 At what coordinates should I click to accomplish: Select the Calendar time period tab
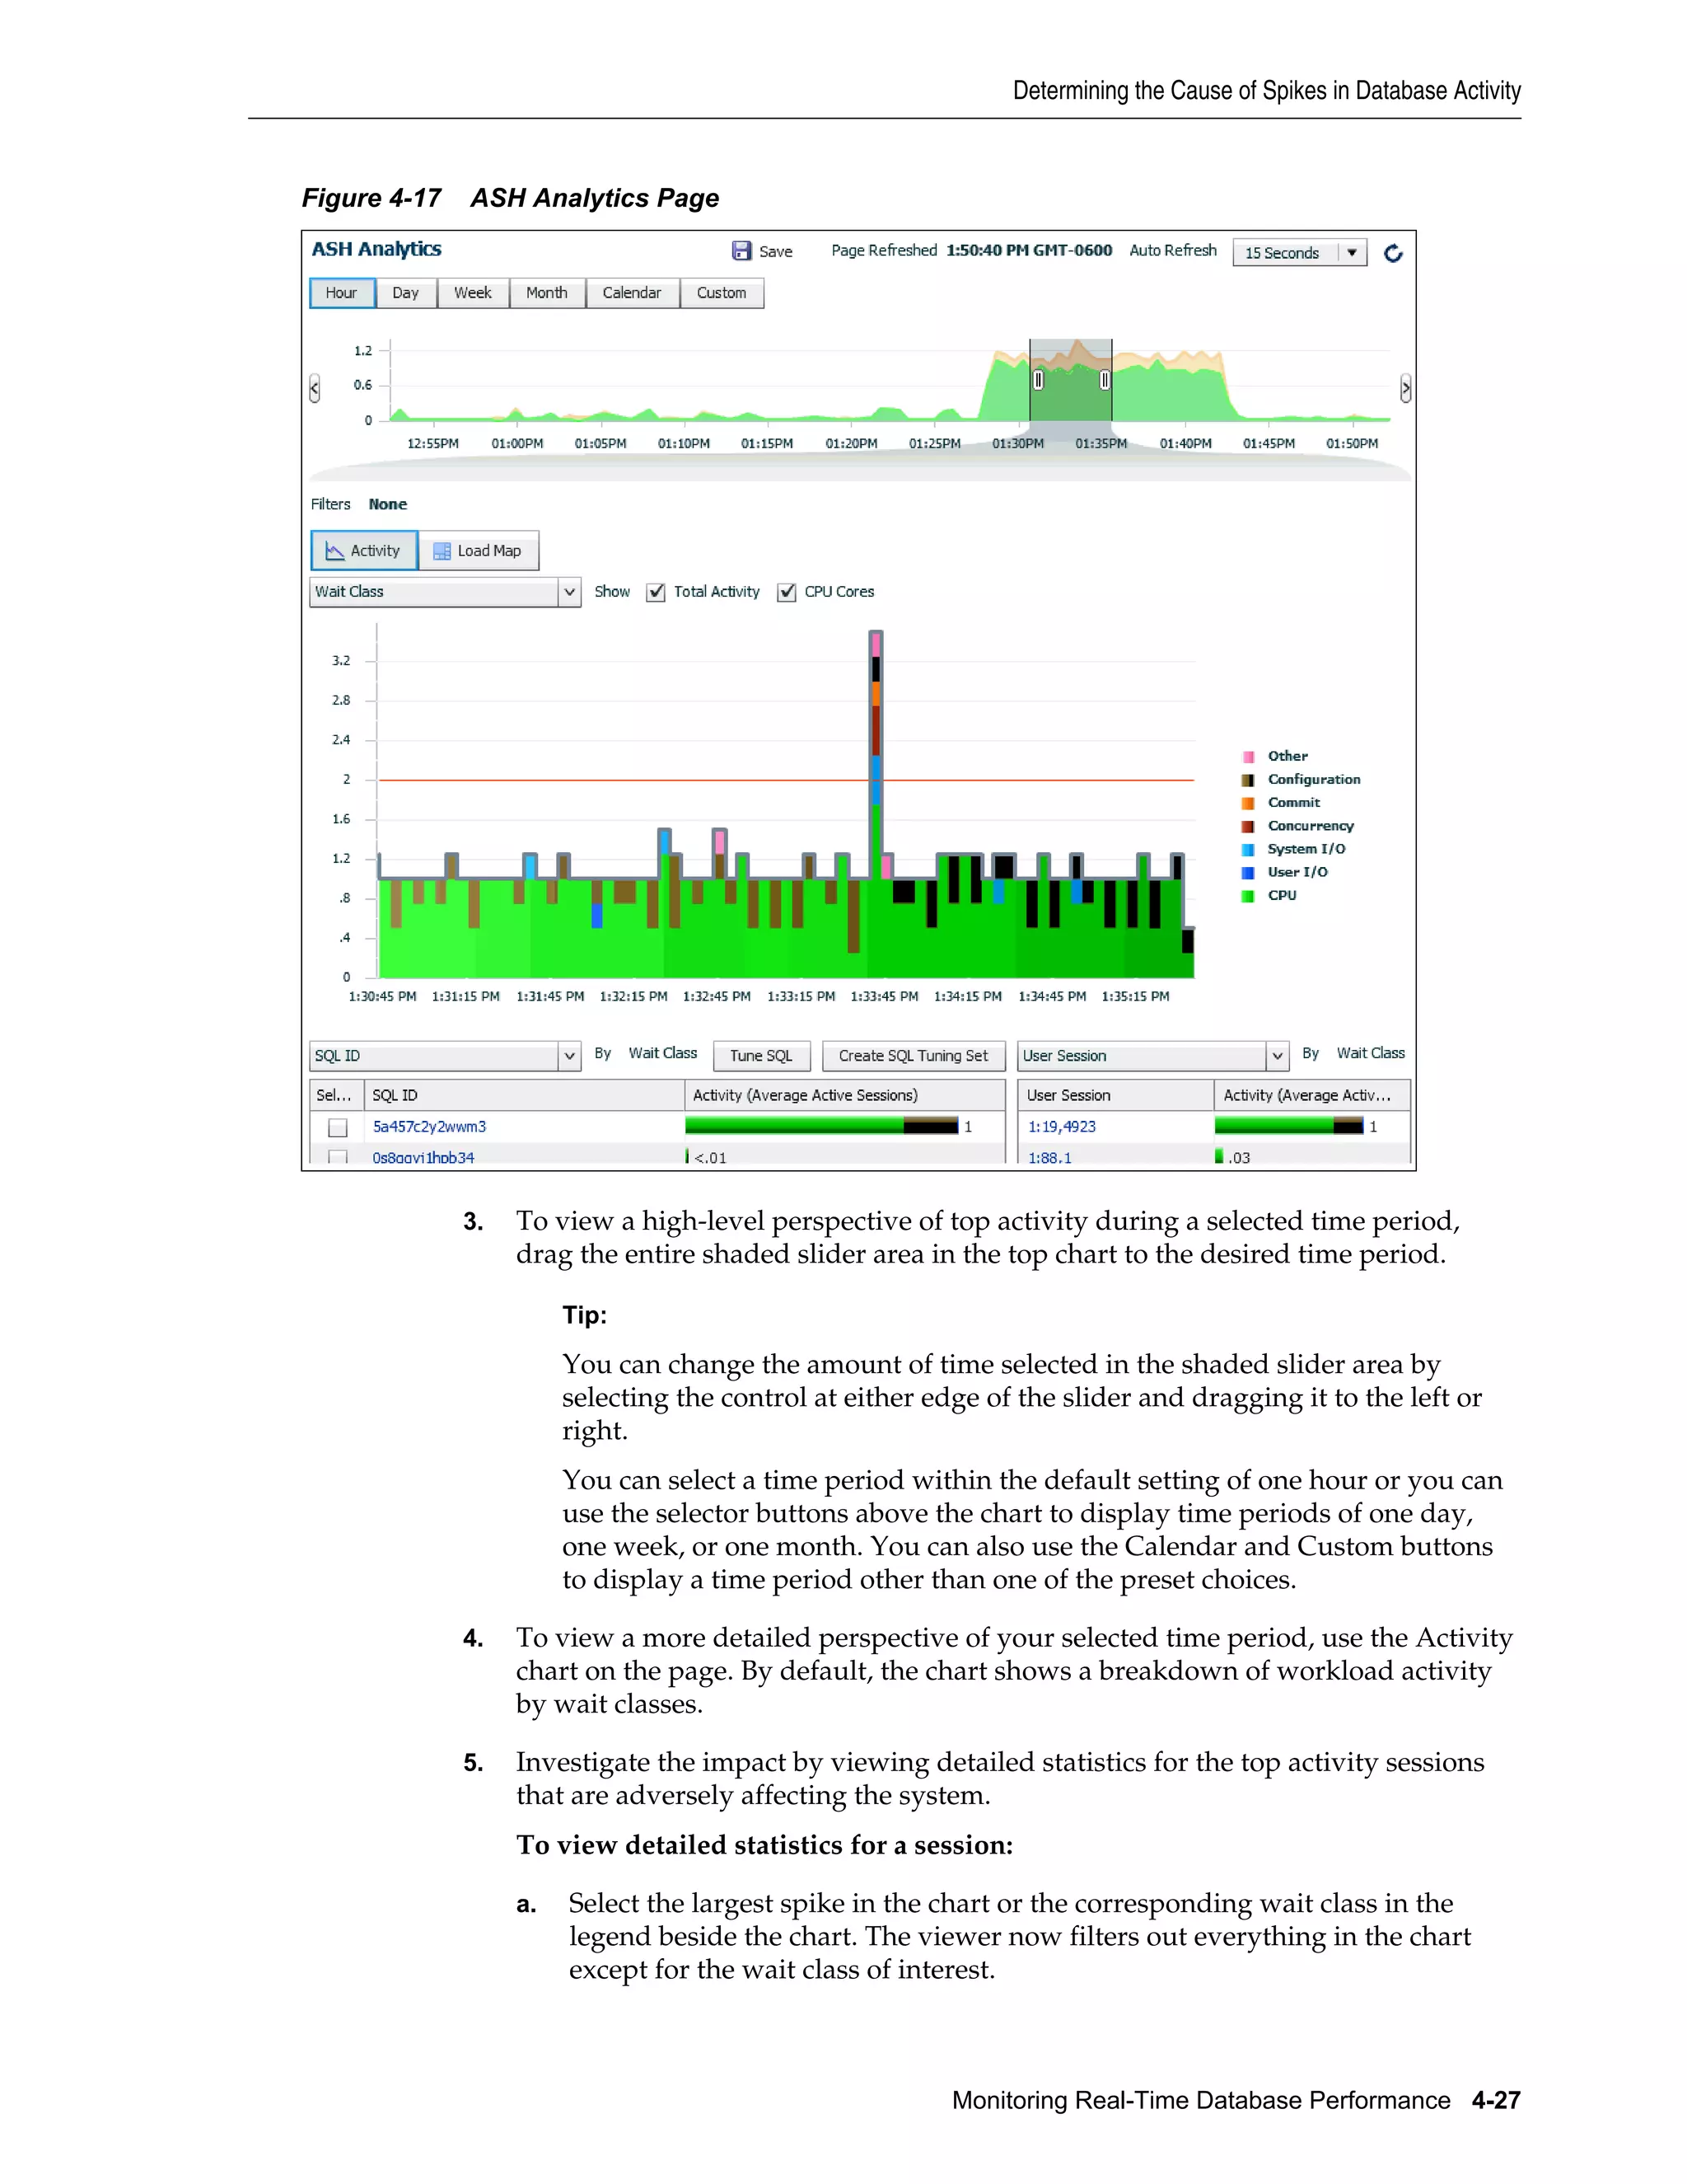pyautogui.click(x=632, y=293)
